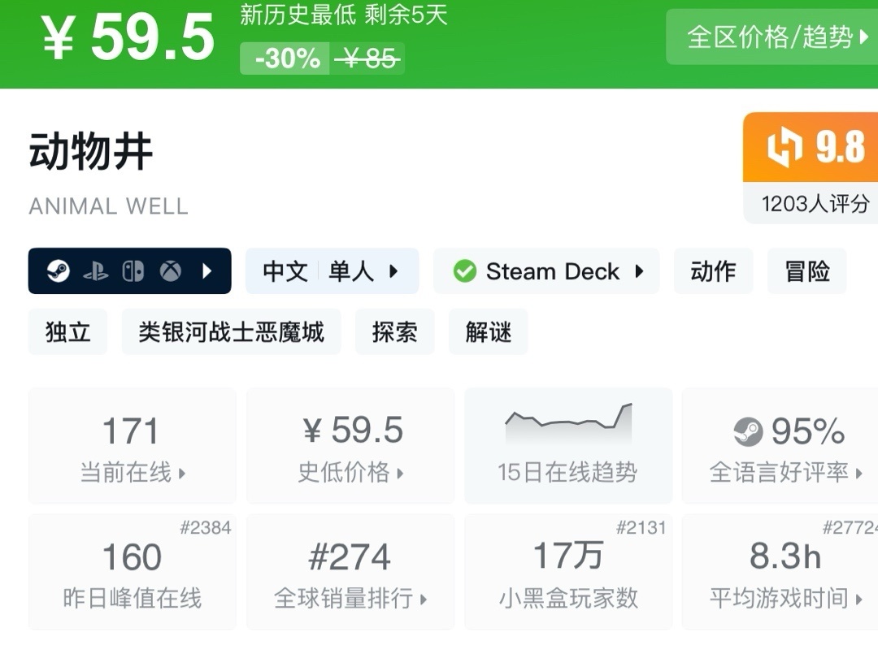Click the Heybox logo beside 9.8 score
Screen dimensions: 878x645
785,148
